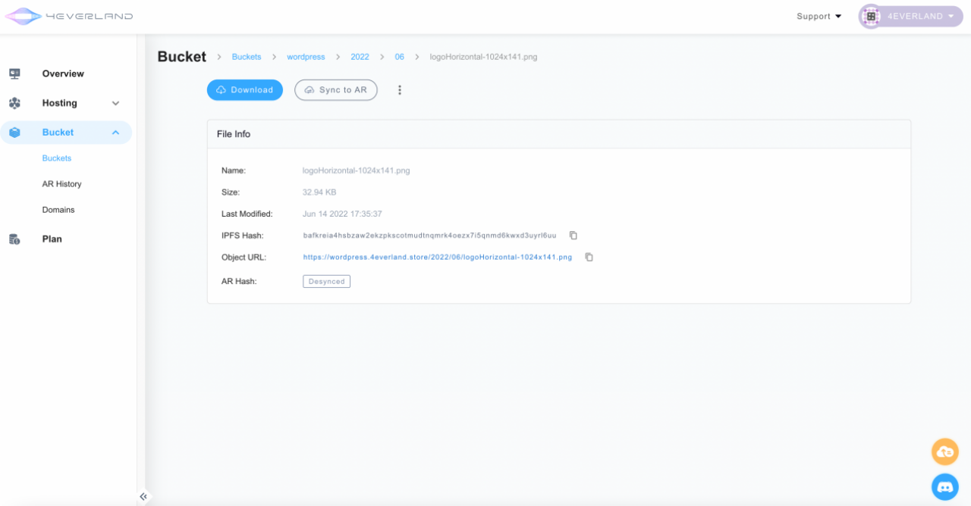The height and width of the screenshot is (506, 971).
Task: Click the IPFS hash string text
Action: tap(429, 236)
